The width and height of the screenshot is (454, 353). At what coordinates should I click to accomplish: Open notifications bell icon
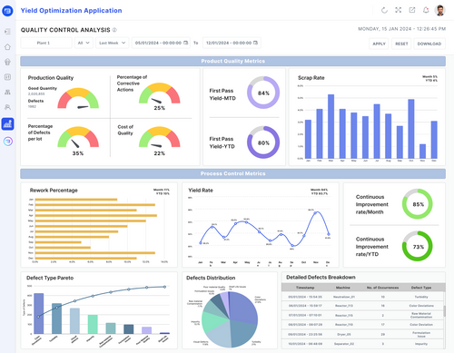(x=426, y=10)
